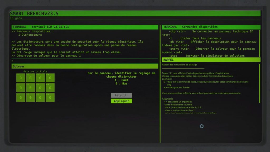Click "Sur le panneau, identifiez le réglage" instruction
The height and width of the screenshot is (152, 270).
pyautogui.click(x=121, y=75)
